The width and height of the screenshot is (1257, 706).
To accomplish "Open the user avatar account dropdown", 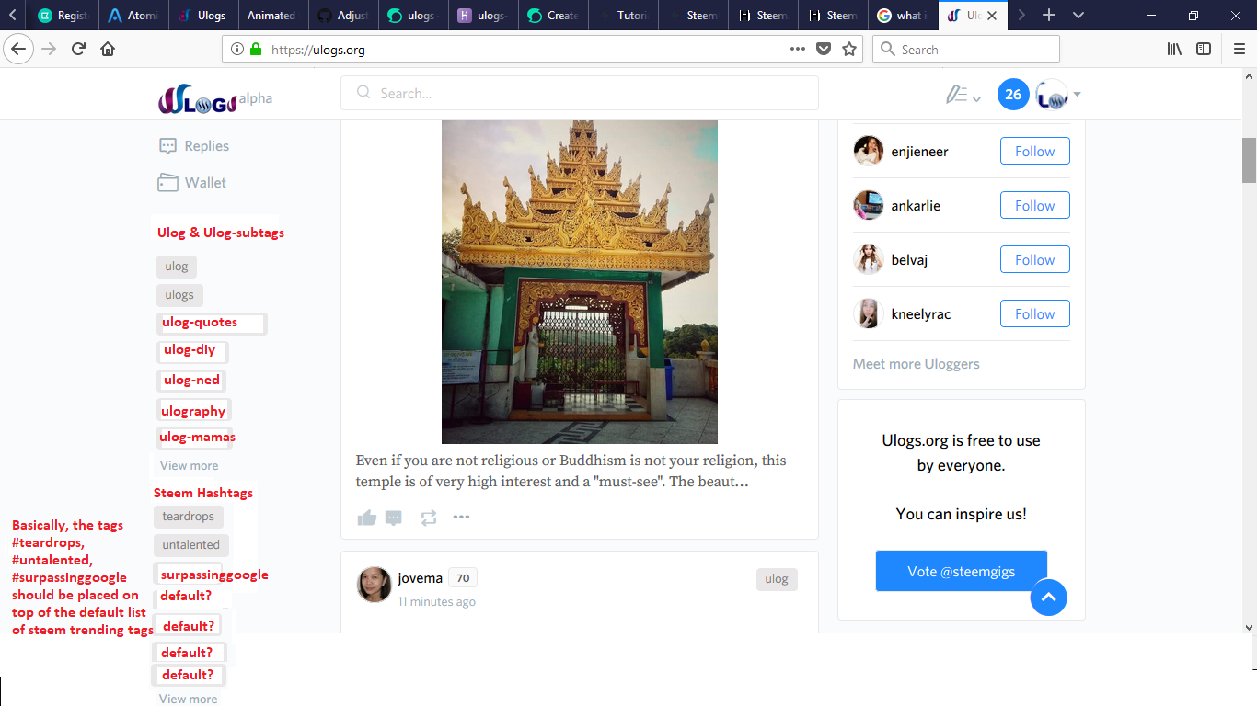I will (x=1058, y=94).
